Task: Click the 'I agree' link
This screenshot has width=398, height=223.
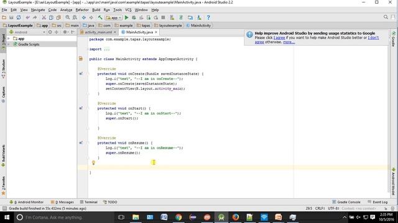Action: pos(279,38)
